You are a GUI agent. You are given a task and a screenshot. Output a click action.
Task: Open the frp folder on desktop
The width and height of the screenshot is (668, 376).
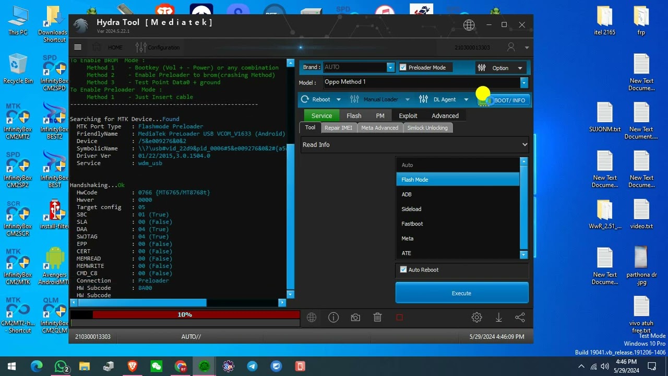tap(641, 20)
